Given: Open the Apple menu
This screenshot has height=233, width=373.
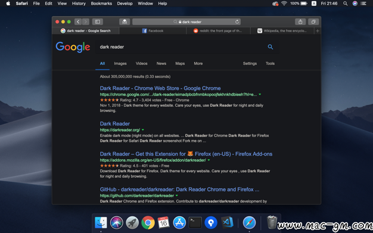Looking at the screenshot, I should click(8, 4).
